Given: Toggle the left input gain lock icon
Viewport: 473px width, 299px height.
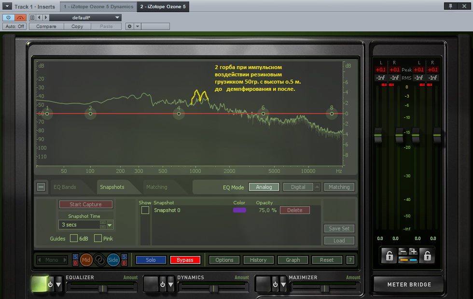Looking at the screenshot, I should click(389, 256).
